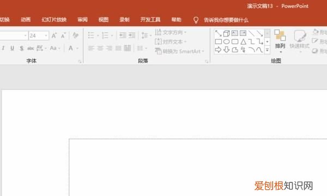Open the font color dropdown arrow
Image resolution: width=327 pixels, height=196 pixels.
pos(77,48)
